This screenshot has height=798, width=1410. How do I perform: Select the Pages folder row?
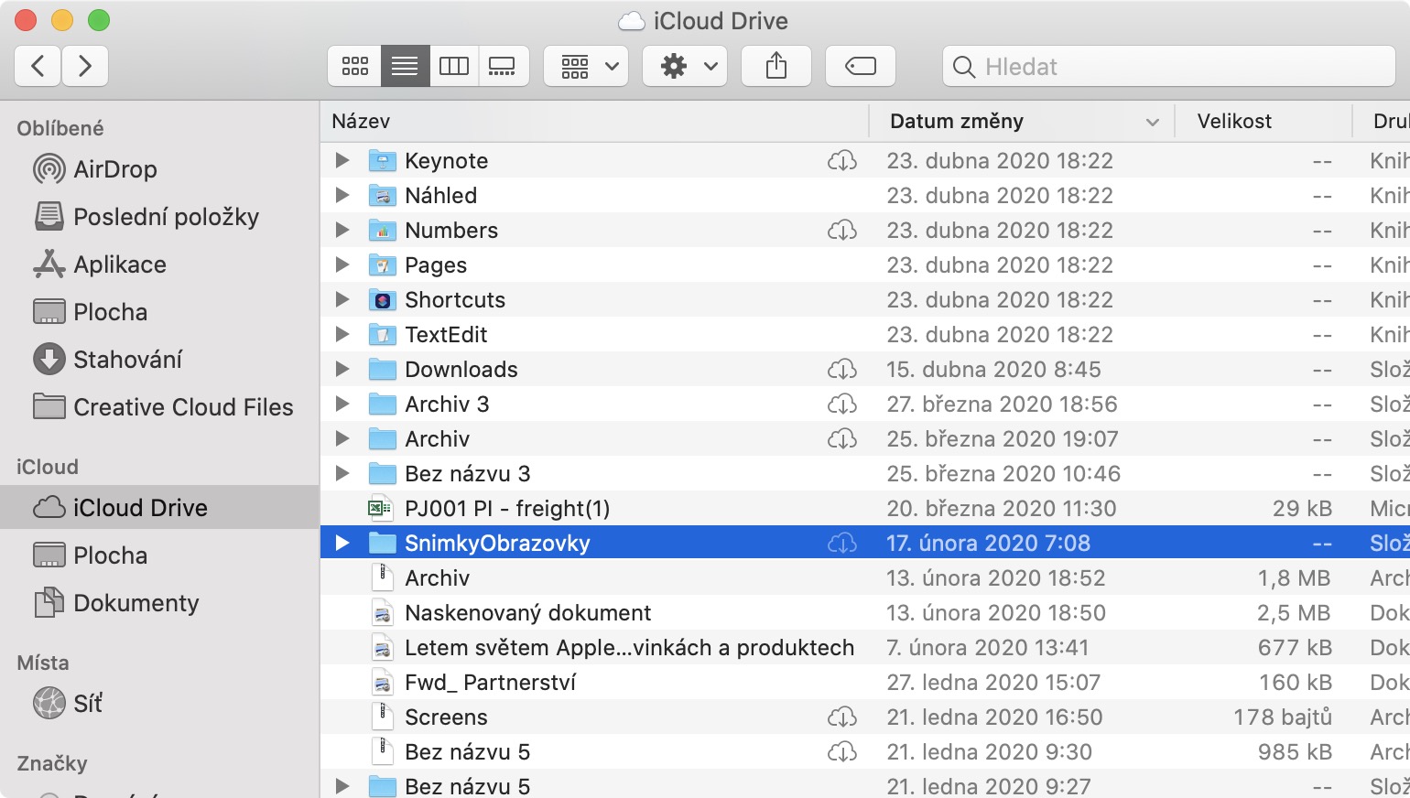pyautogui.click(x=865, y=264)
